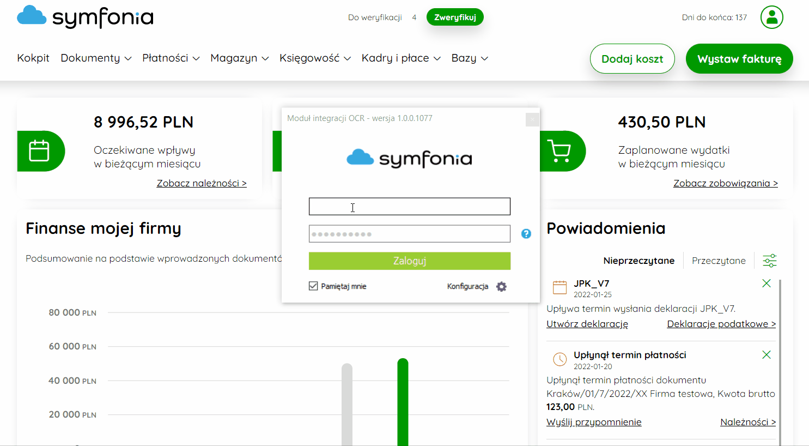This screenshot has height=446, width=809.
Task: Click the gray bar in the finance chart
Action: (x=347, y=405)
